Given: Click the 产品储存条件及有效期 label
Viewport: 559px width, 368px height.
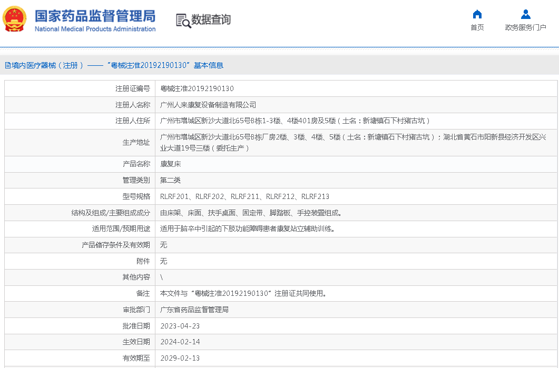Looking at the screenshot, I should point(116,245).
